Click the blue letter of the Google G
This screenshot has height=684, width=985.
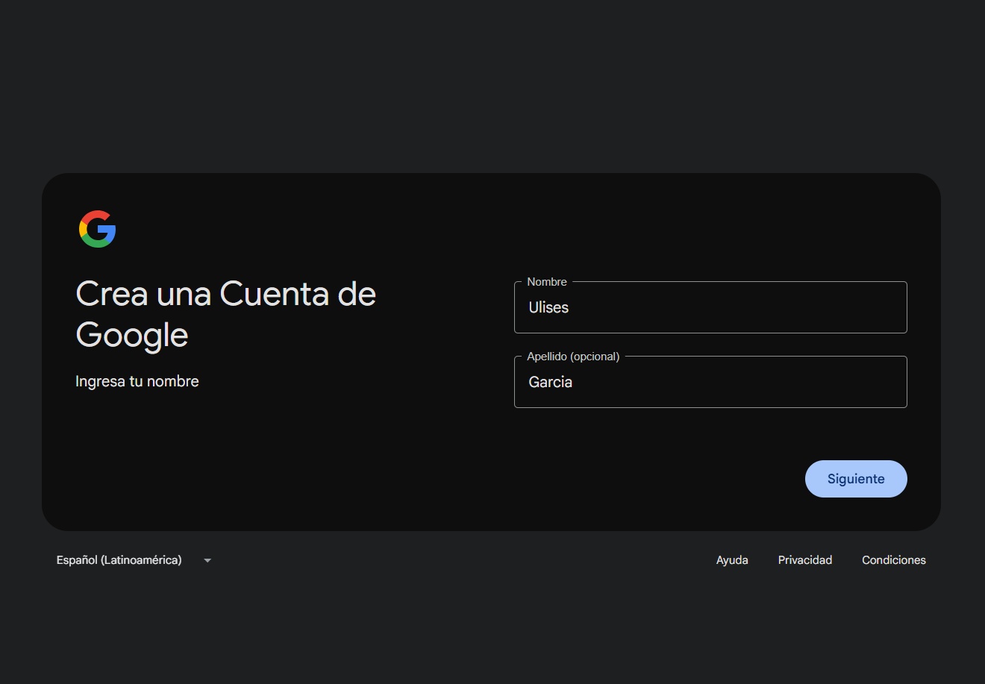pyautogui.click(x=108, y=229)
